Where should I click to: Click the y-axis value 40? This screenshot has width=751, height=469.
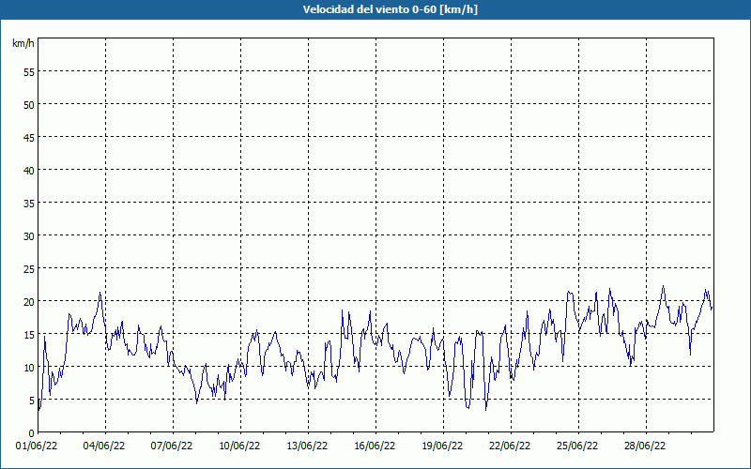click(29, 171)
